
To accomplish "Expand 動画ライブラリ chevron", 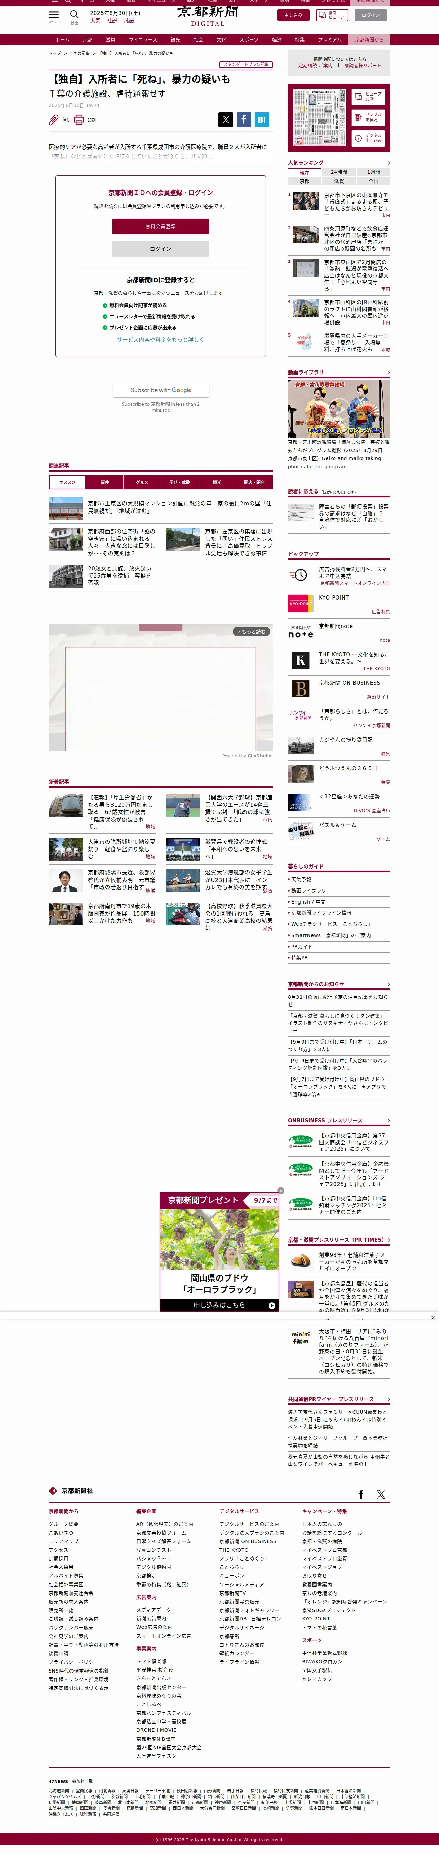I will tap(389, 372).
